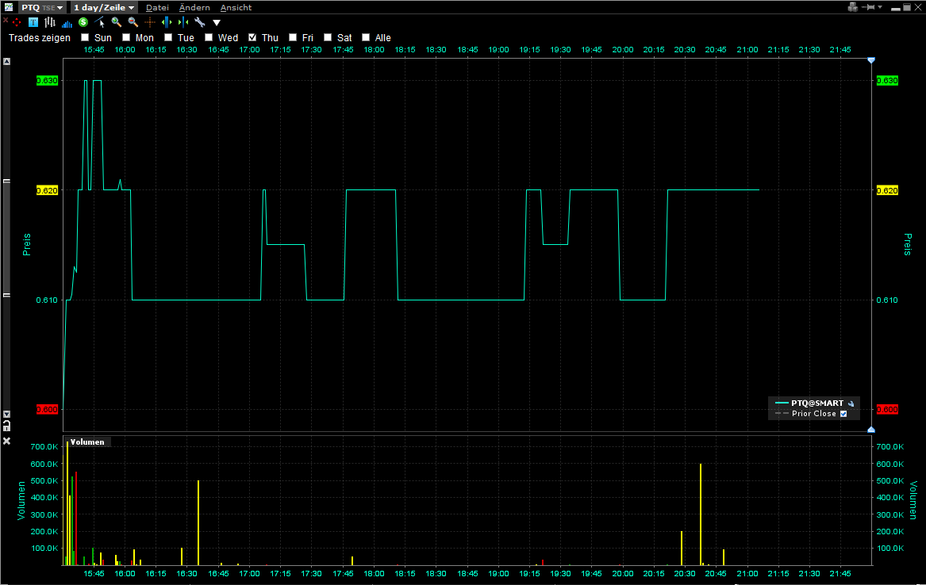Expand the toolbar overflow white triangle

(x=217, y=23)
